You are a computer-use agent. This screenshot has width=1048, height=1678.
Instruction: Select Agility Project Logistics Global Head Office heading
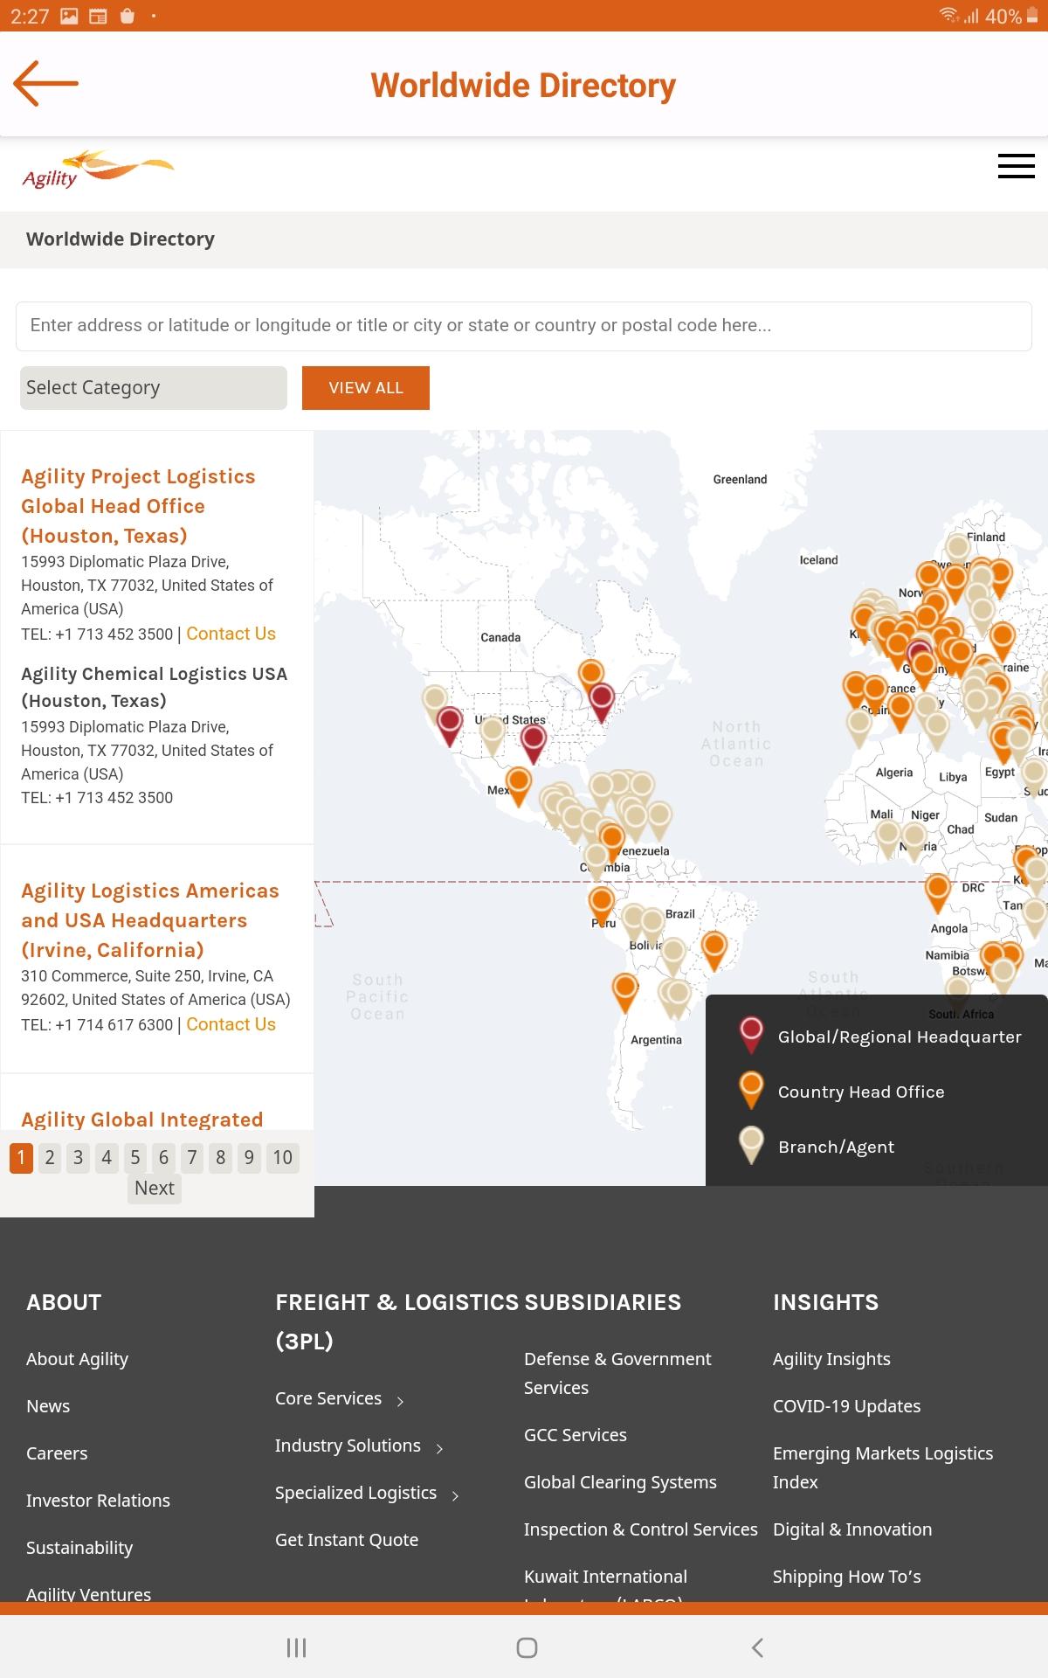pyautogui.click(x=138, y=506)
